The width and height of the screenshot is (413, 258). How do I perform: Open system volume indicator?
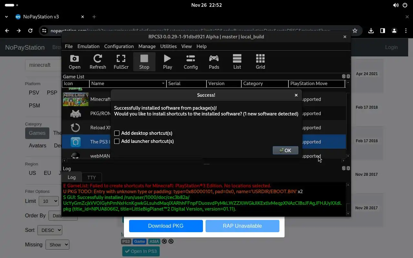396,5
